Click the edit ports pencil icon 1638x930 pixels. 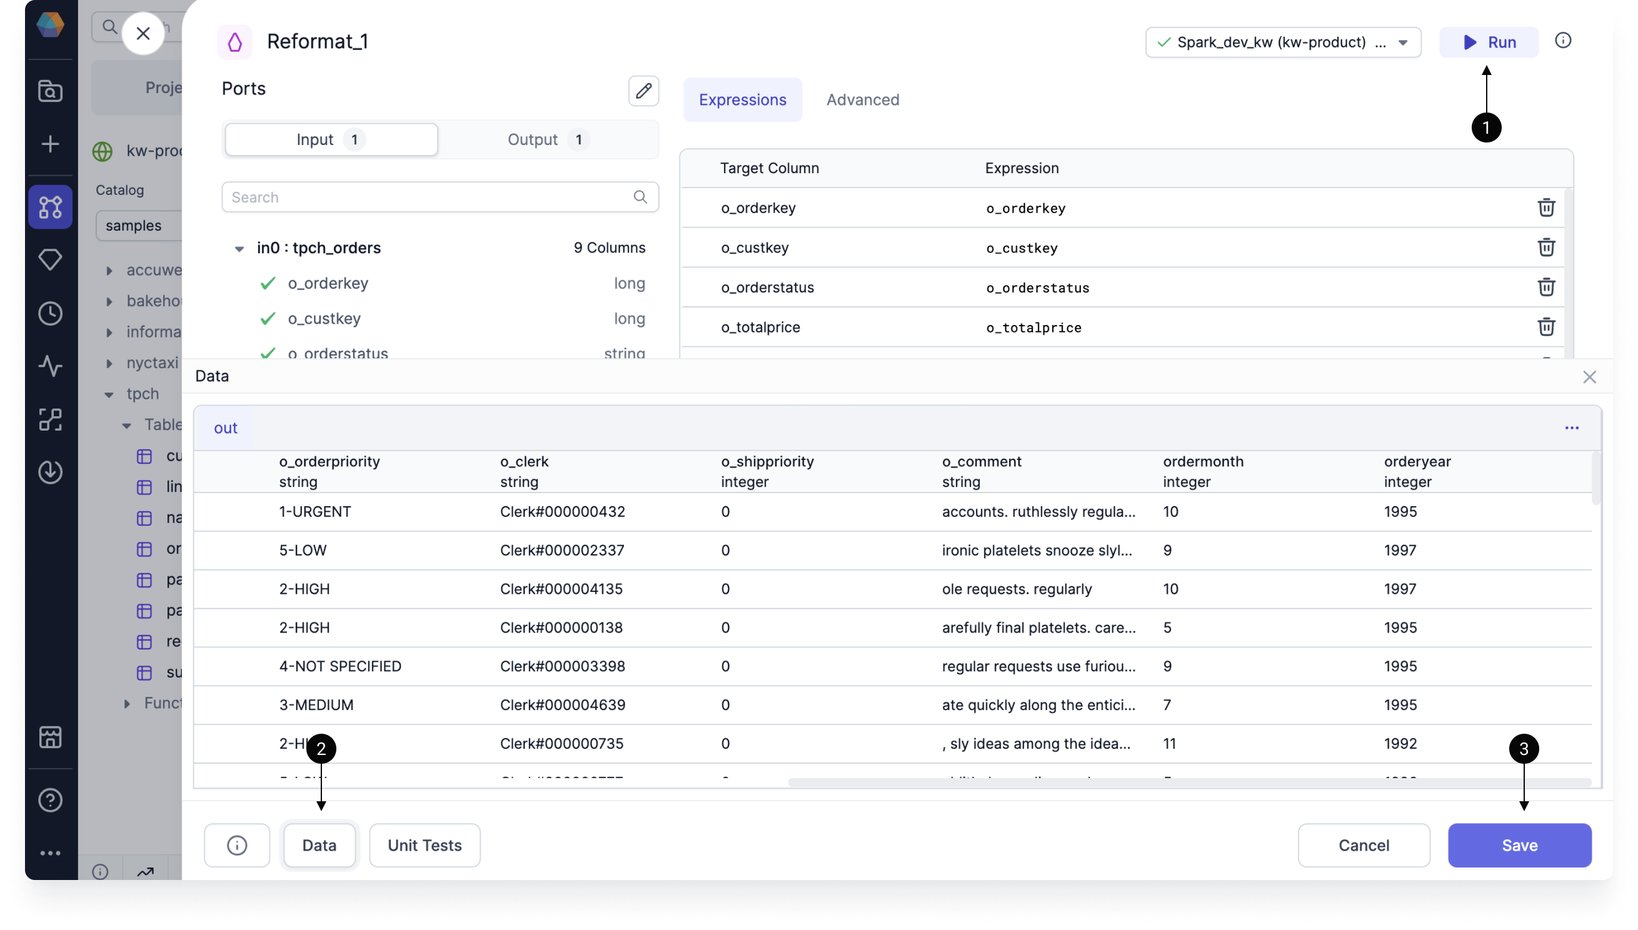point(642,90)
